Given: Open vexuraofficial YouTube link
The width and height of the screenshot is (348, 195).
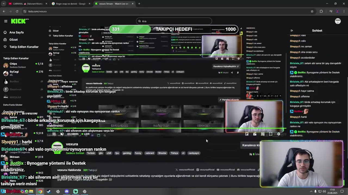Looking at the screenshot, I should coord(226,170).
